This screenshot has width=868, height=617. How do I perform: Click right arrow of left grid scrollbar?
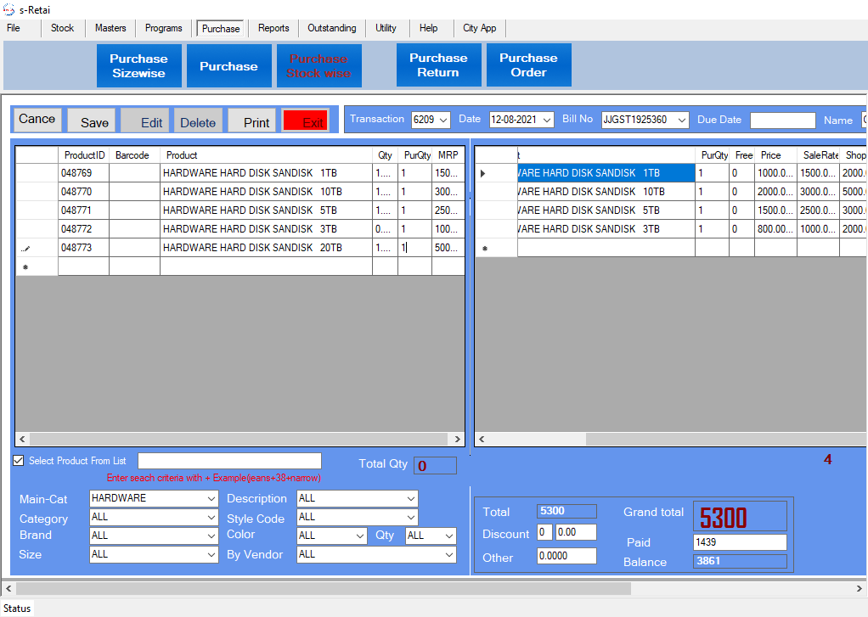tap(458, 440)
